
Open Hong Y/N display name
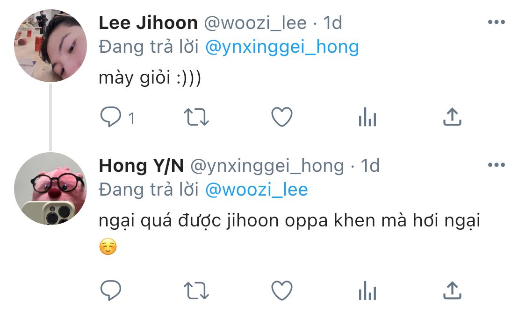(141, 166)
